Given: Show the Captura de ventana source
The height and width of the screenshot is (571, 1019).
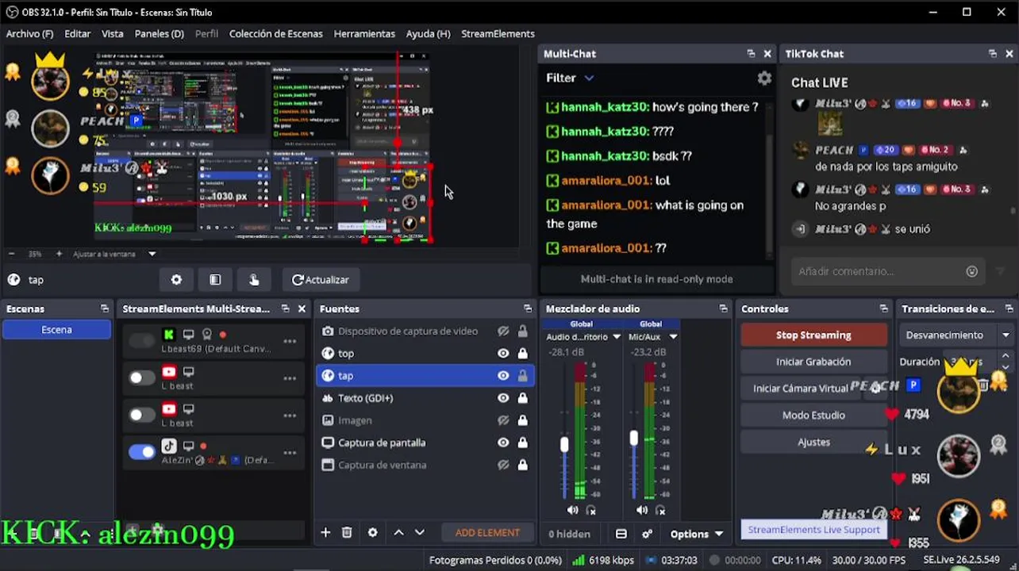Looking at the screenshot, I should pos(503,465).
